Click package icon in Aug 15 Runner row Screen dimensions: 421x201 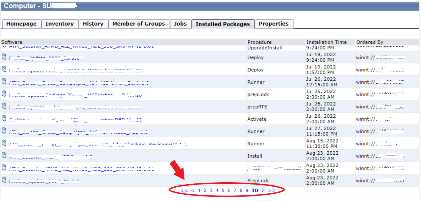coord(4,143)
